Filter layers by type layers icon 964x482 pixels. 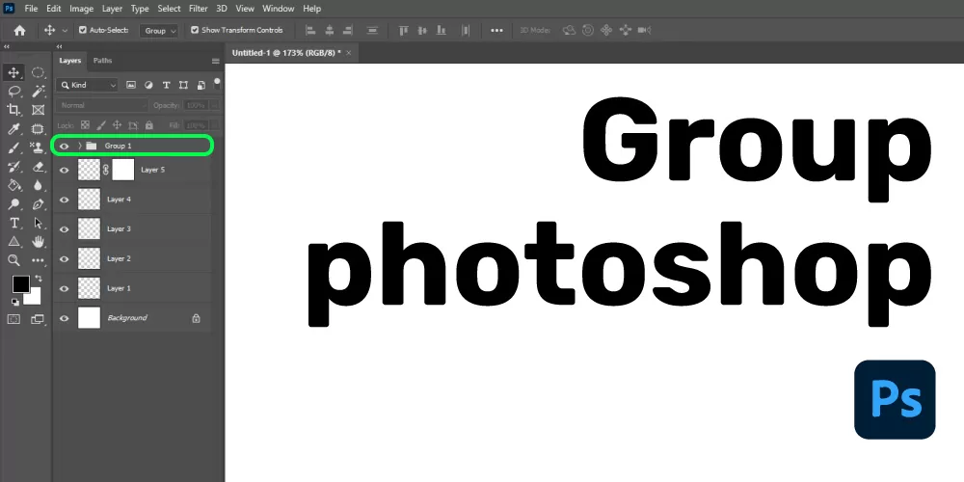(166, 85)
